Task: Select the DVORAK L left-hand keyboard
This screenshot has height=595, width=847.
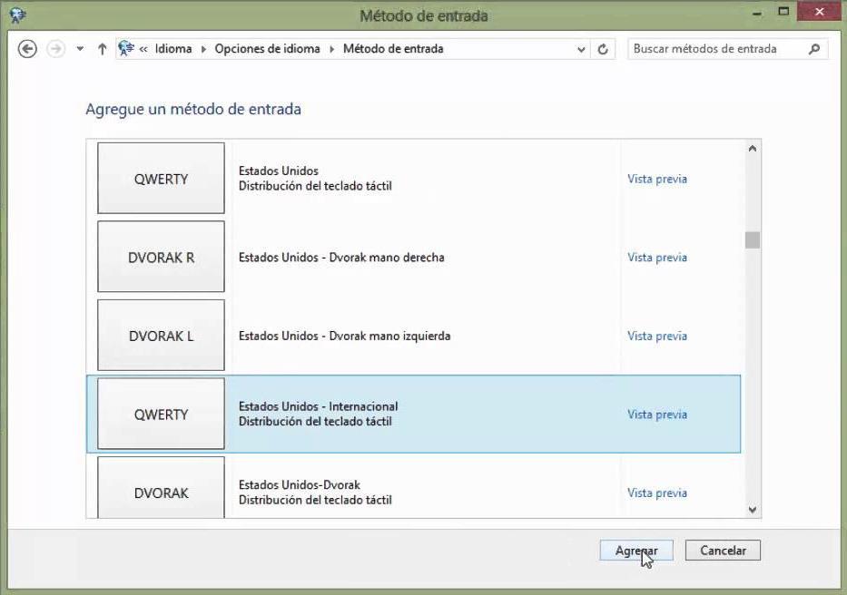Action: pos(413,336)
